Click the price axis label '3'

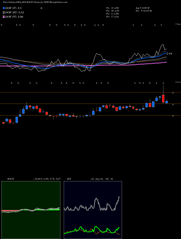173,116
